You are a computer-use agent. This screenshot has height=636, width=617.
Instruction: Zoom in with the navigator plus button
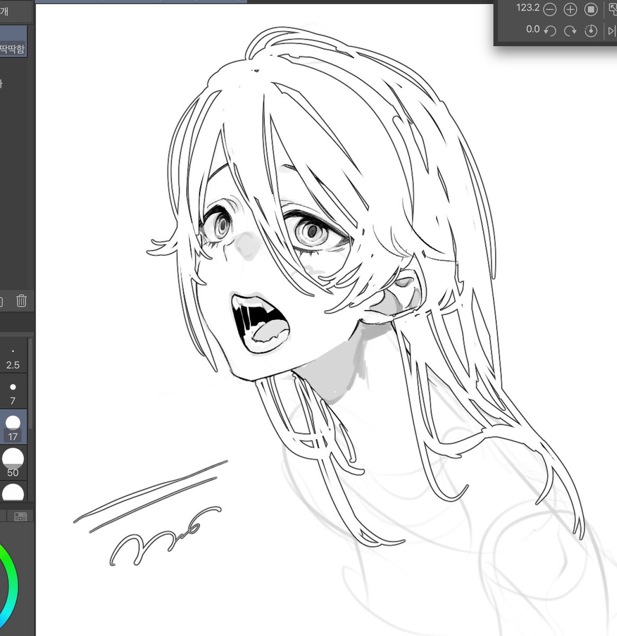(570, 10)
